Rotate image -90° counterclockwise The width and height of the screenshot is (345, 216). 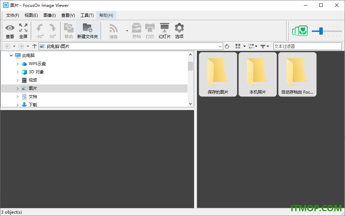coord(40,31)
